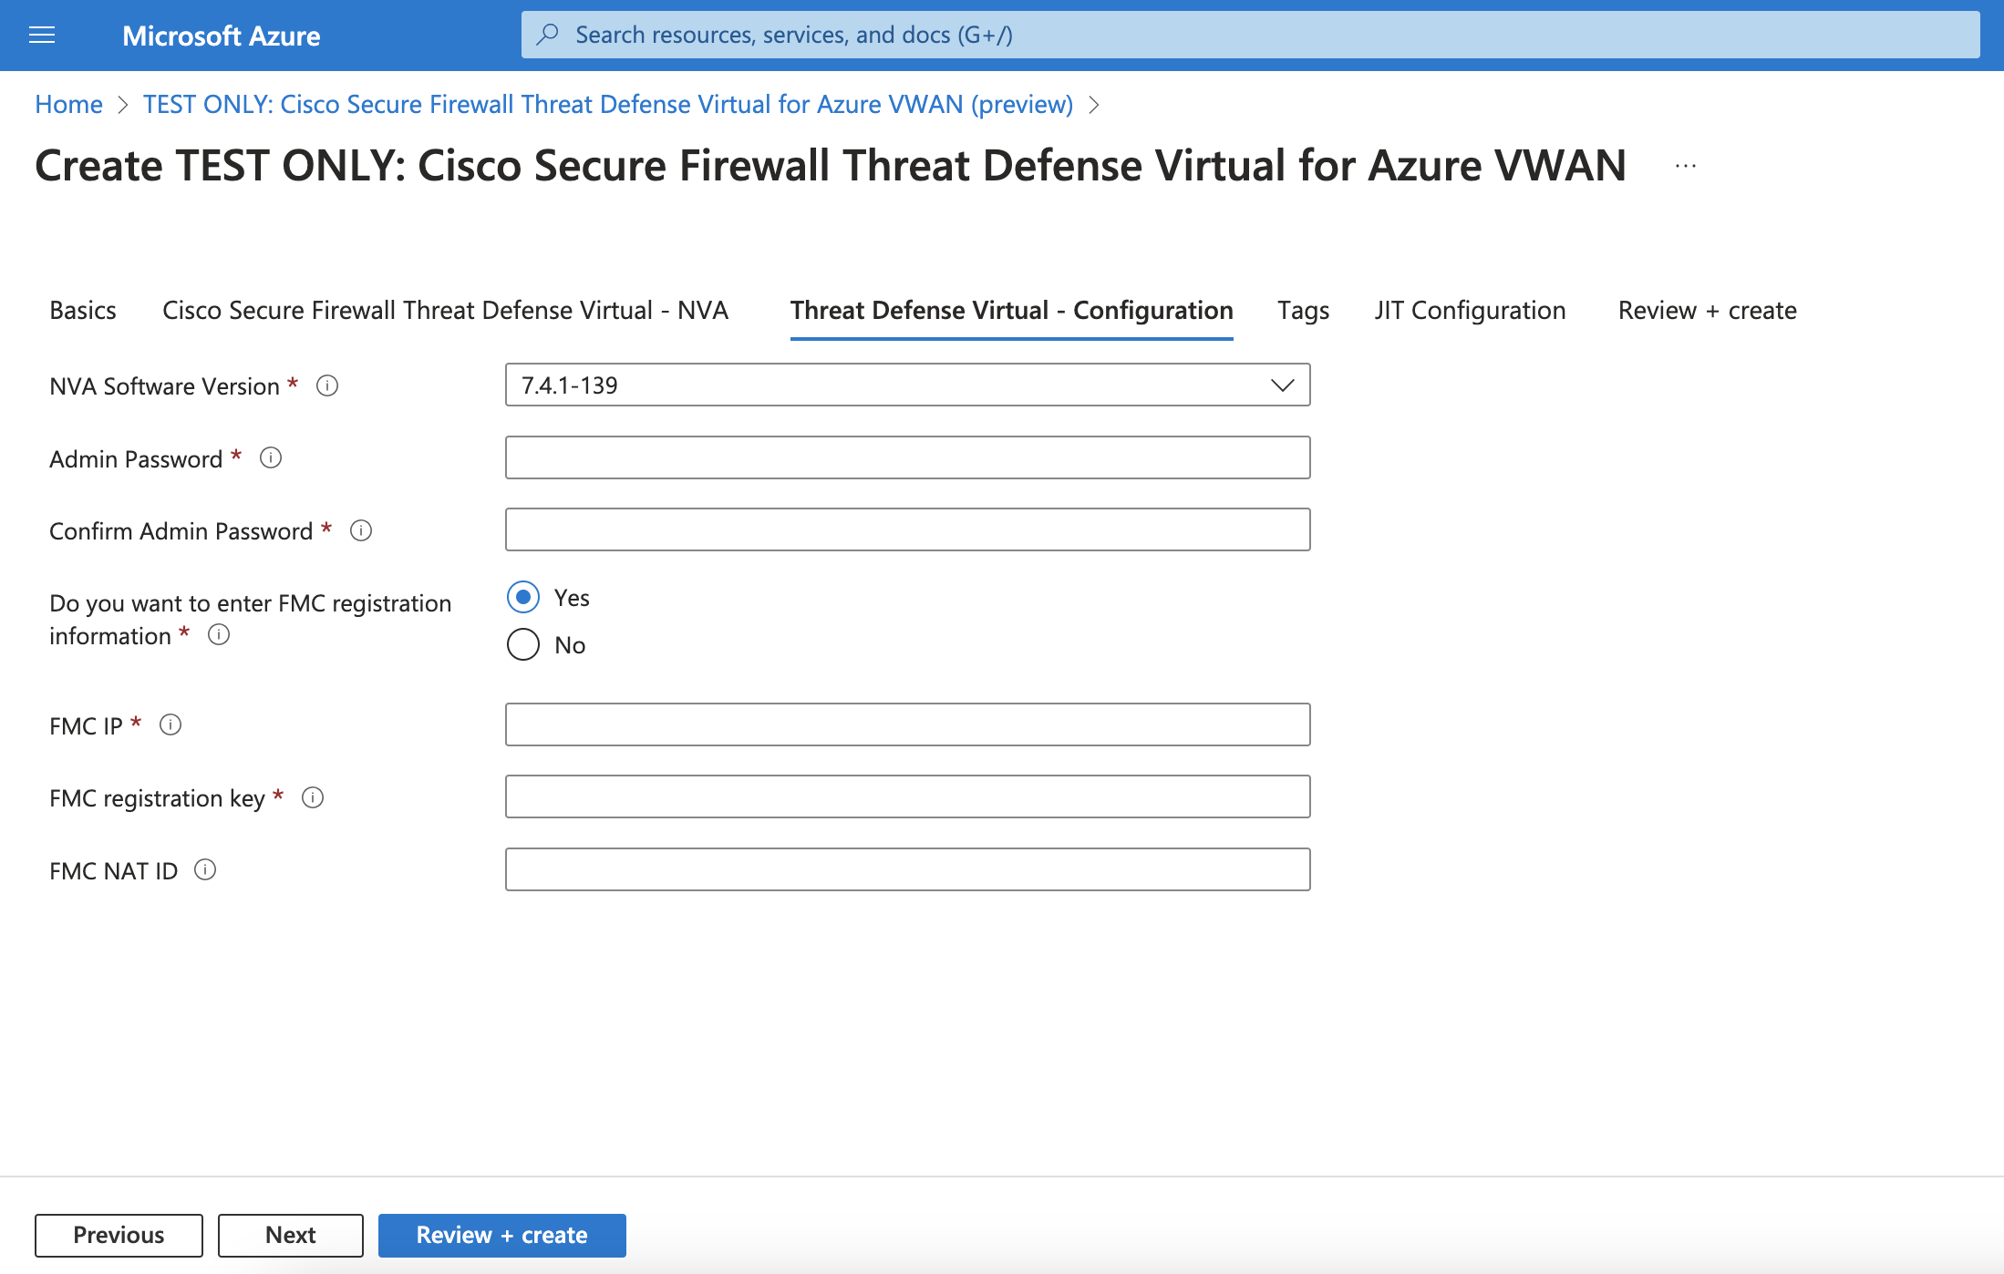Click the Review + create button
2004x1274 pixels.
501,1235
